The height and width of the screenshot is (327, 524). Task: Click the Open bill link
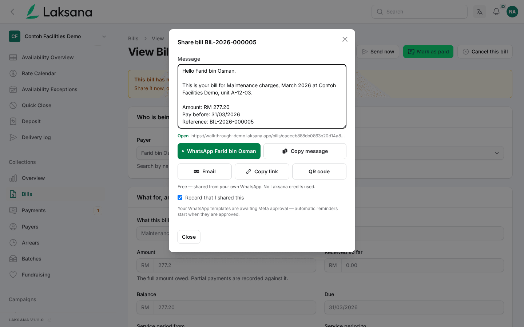pos(183,136)
